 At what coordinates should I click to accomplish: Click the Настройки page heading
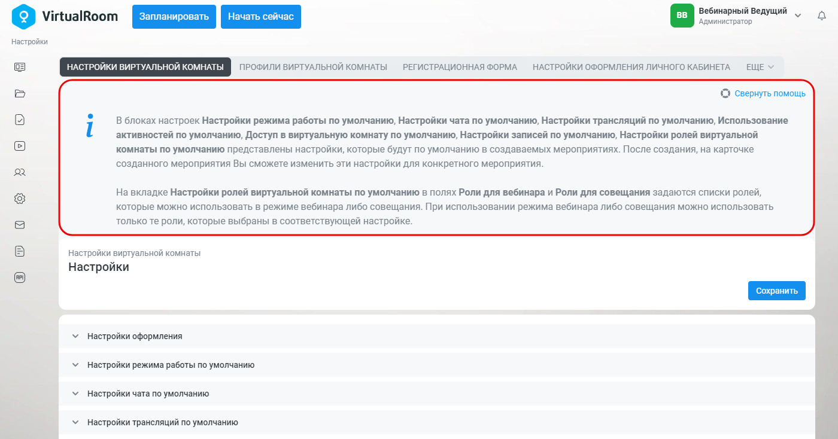[x=99, y=267]
